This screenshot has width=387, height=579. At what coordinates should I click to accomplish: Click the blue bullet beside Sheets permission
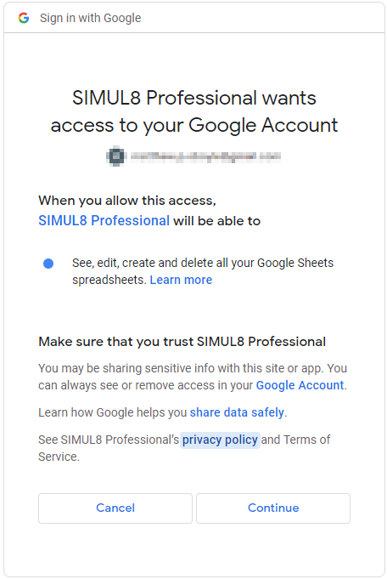coord(48,264)
